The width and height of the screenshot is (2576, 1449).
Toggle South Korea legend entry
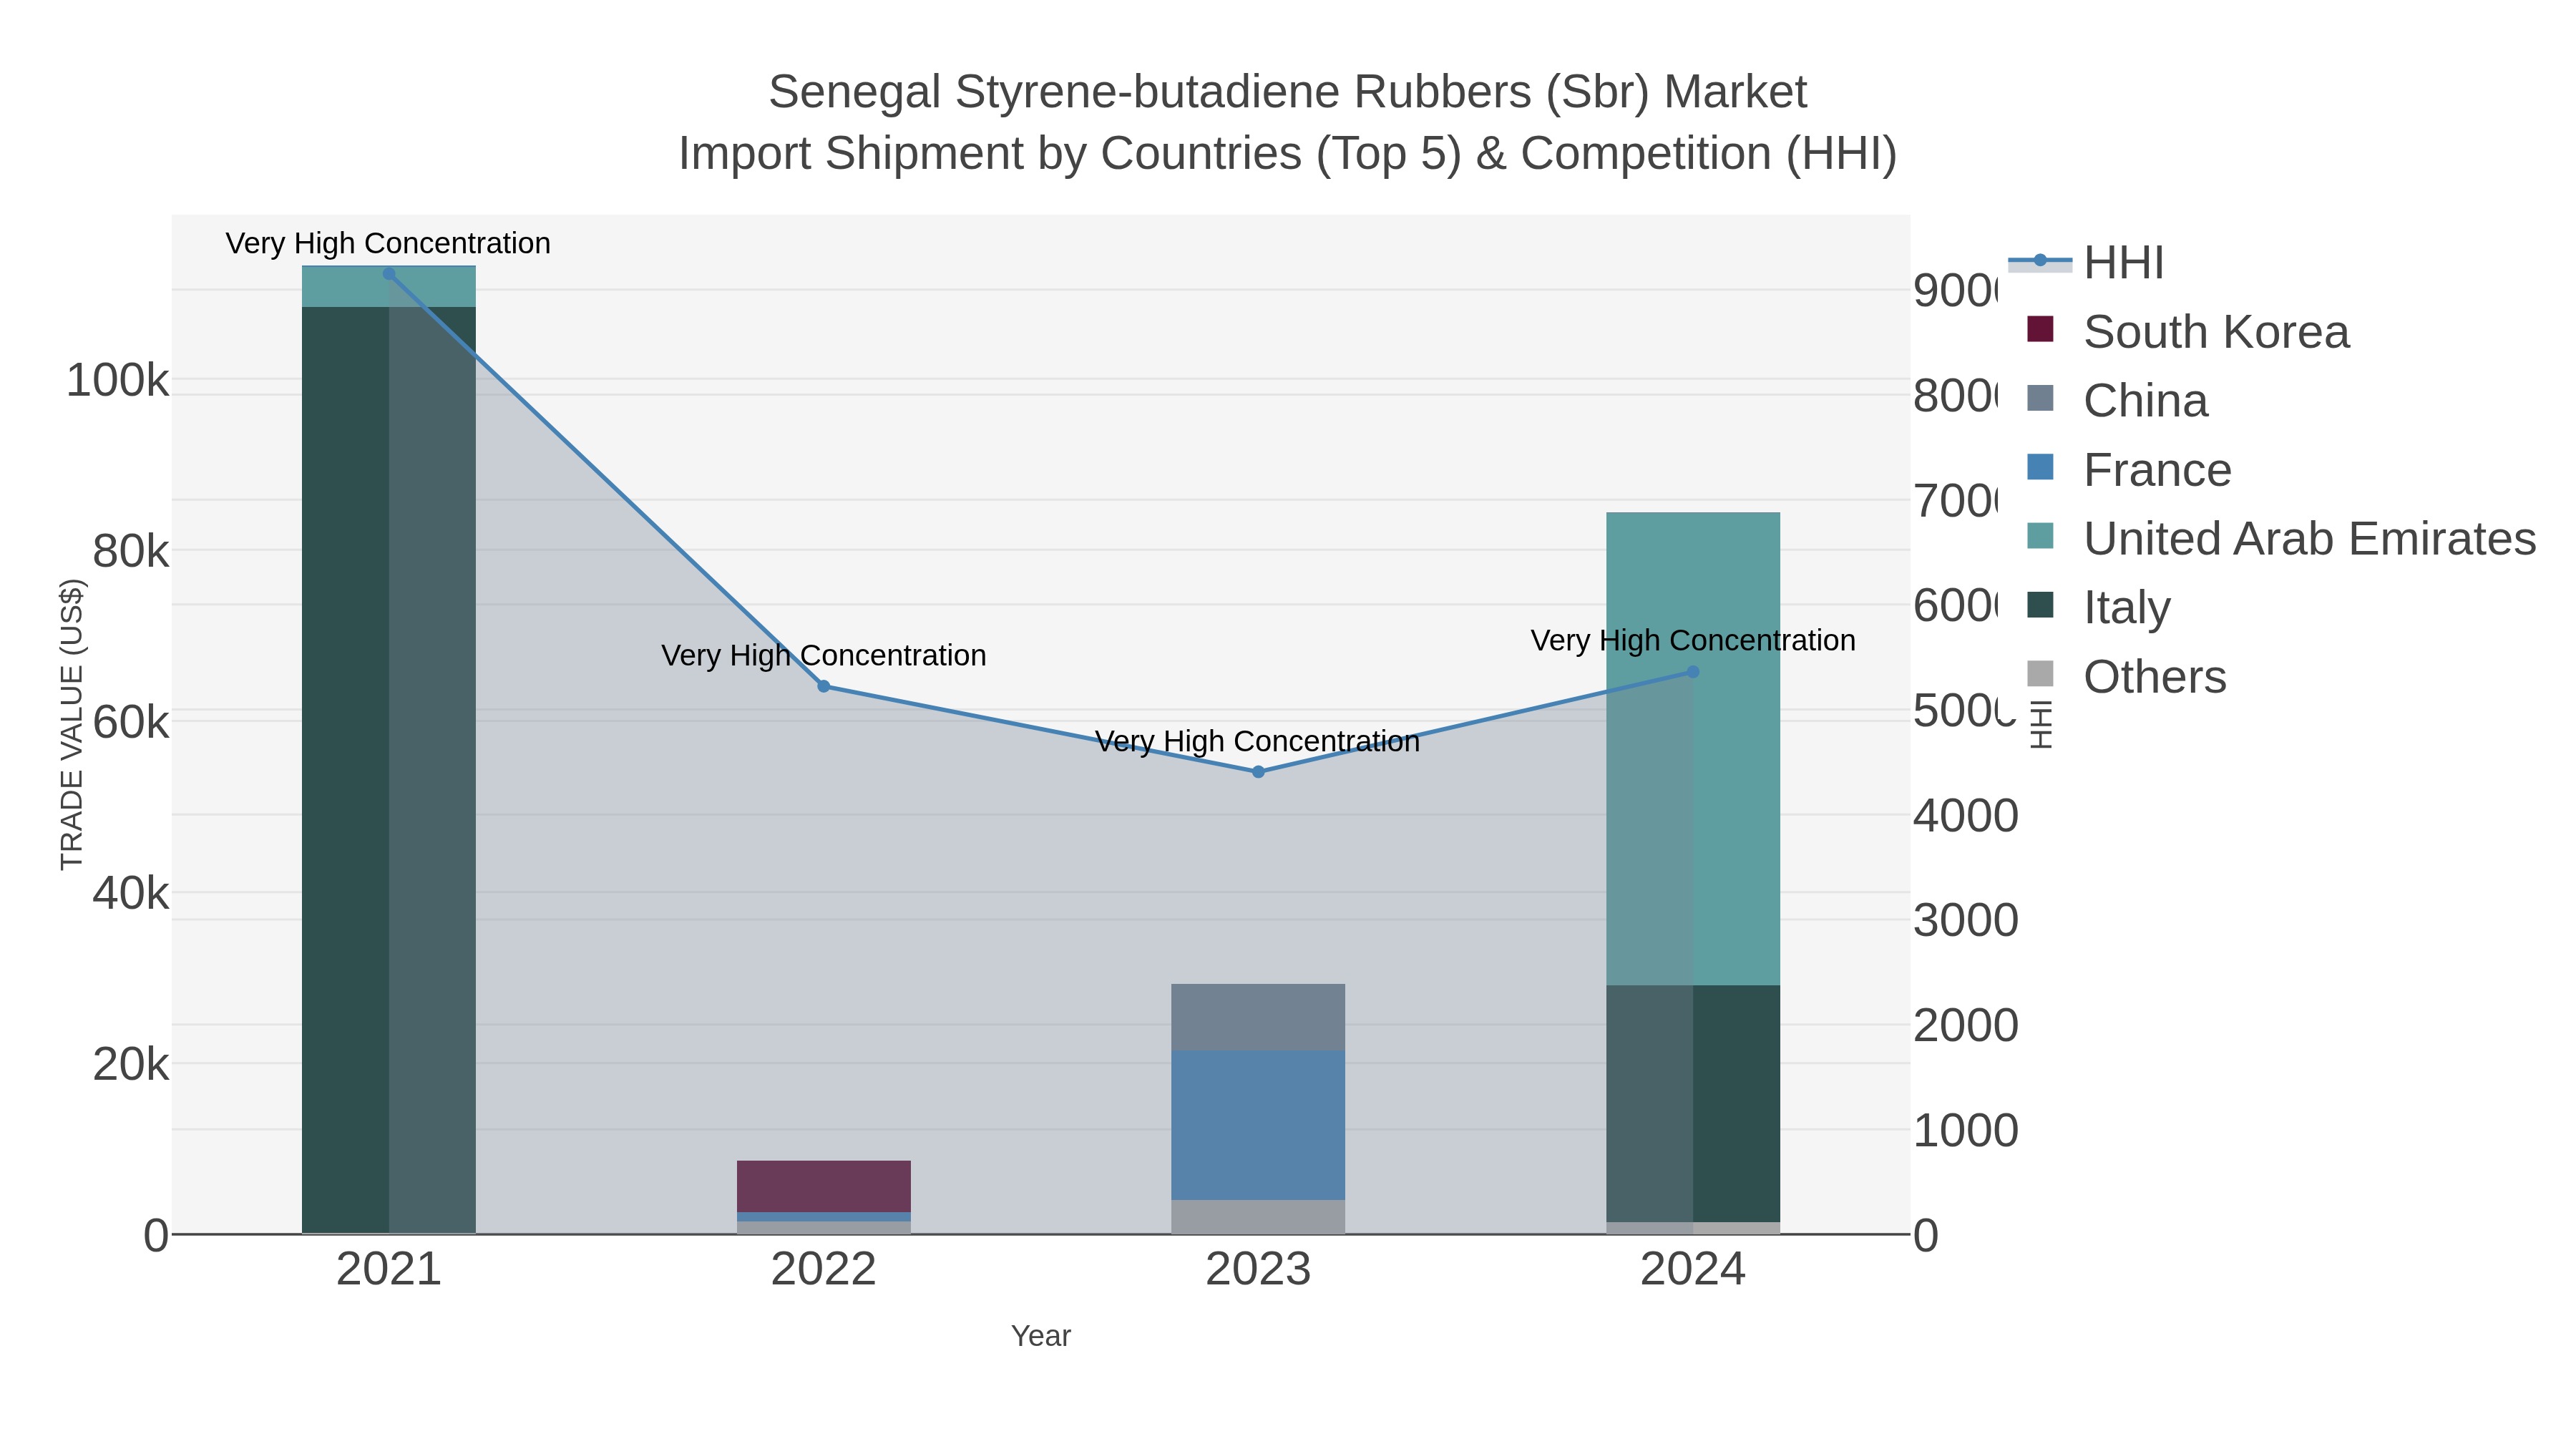tap(2187, 332)
